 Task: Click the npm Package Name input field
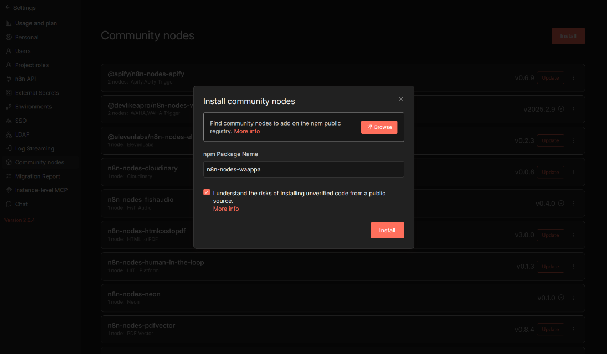[x=303, y=169]
